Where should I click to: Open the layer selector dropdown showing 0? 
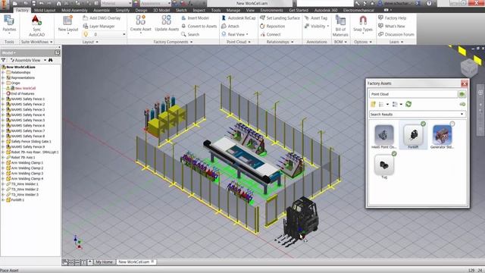124,34
